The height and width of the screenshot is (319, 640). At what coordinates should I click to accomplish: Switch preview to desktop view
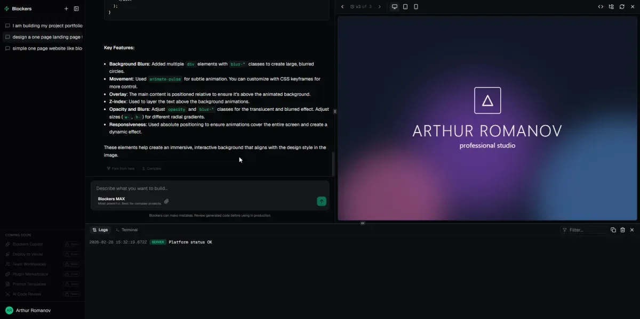tap(395, 6)
